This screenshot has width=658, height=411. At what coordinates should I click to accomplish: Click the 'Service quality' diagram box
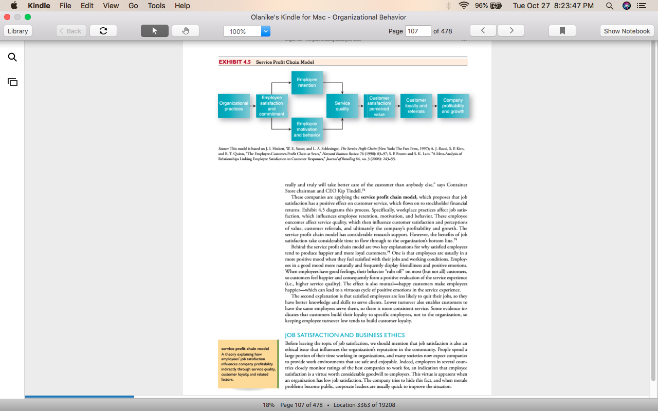[342, 106]
